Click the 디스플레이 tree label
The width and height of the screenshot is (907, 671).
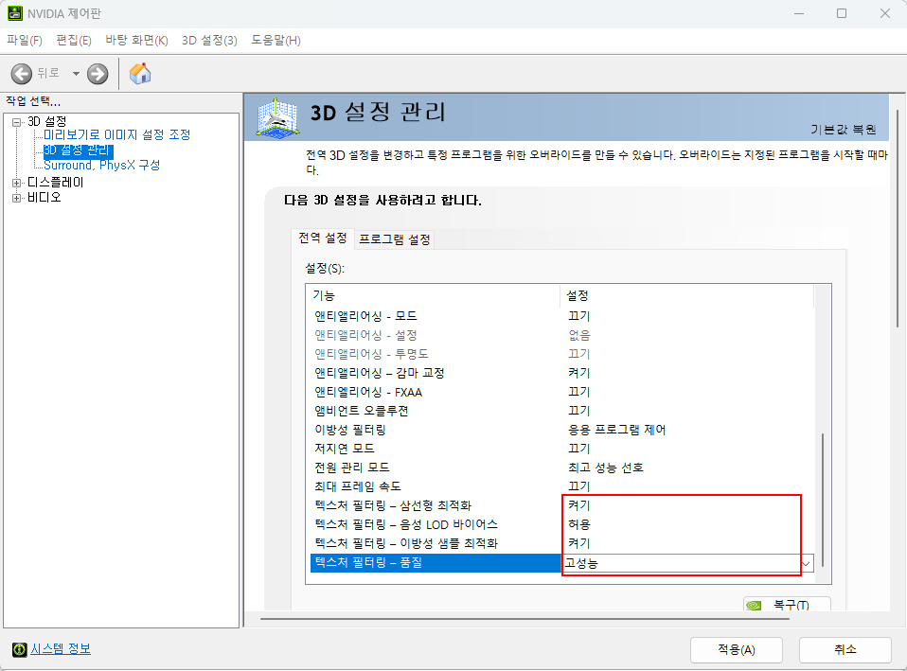[56, 183]
